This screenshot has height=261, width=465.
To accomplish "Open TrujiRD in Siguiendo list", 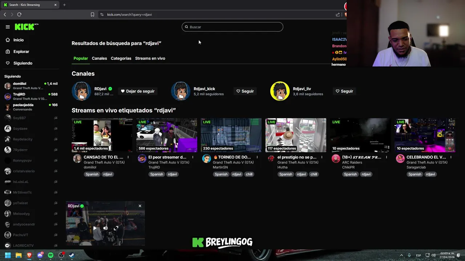I will 31,96.
